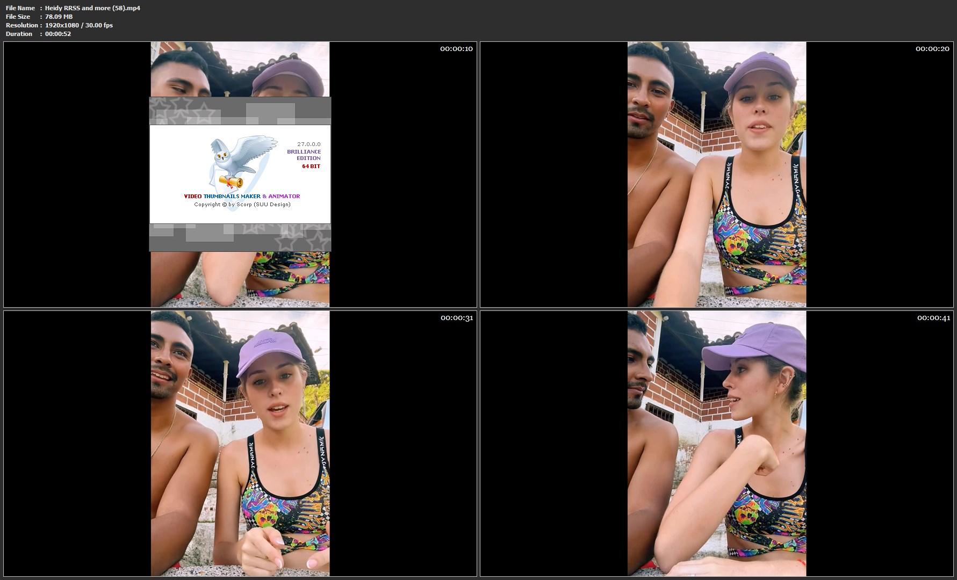Click the star pattern banner below the splash
Screen dimensions: 957x580
coord(240,237)
